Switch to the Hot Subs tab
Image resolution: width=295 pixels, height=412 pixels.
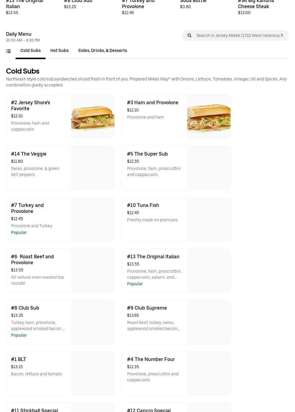[x=59, y=50]
